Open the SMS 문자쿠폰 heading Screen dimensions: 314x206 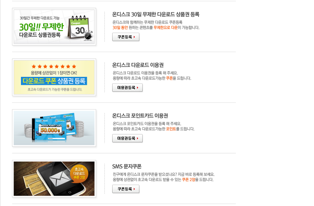[x=127, y=167]
